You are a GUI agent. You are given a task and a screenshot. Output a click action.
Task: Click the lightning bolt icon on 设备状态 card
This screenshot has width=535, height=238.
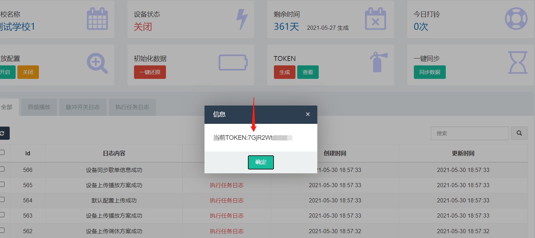[x=242, y=19]
